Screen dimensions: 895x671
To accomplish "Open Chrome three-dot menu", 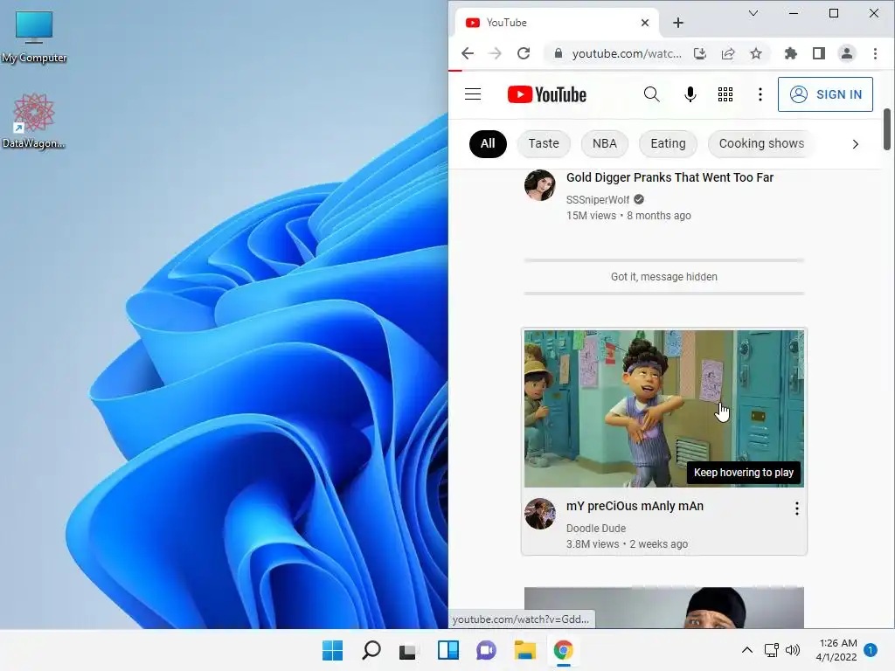I will (875, 53).
